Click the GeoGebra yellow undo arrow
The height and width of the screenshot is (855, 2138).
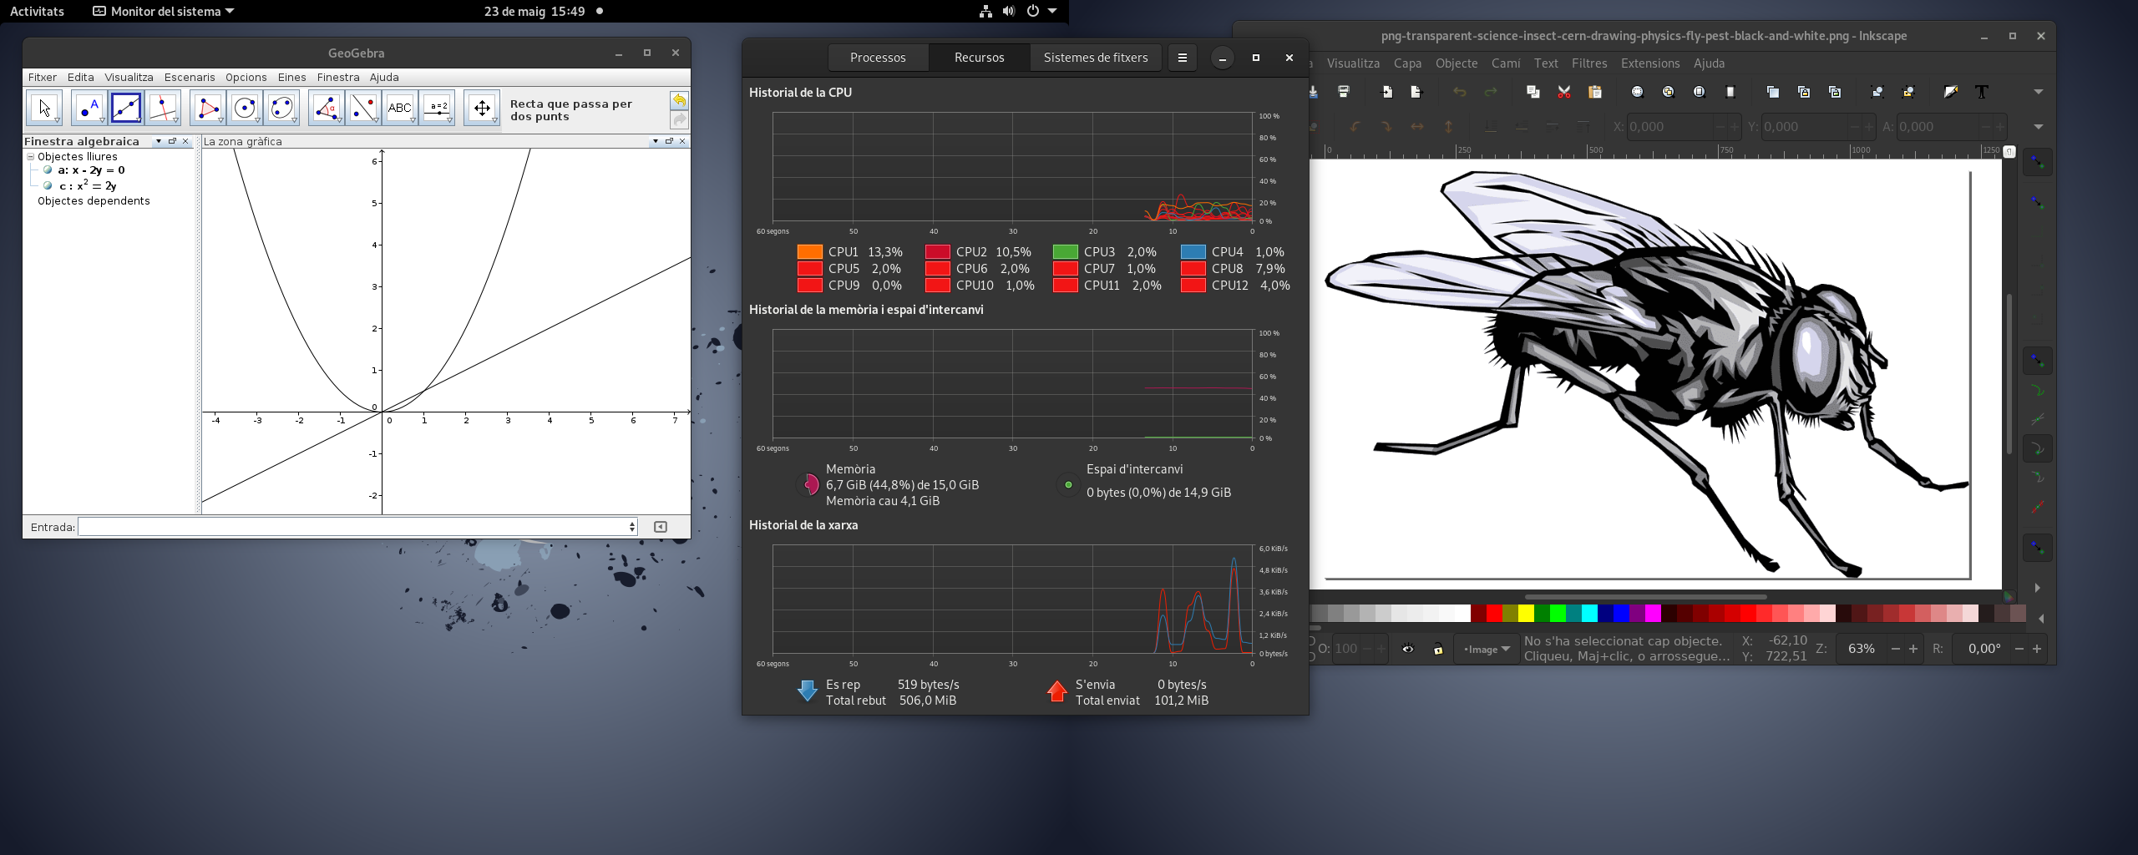[680, 100]
